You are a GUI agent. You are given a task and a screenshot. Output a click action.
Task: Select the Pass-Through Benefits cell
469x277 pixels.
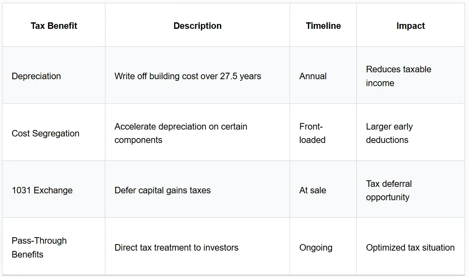39,247
